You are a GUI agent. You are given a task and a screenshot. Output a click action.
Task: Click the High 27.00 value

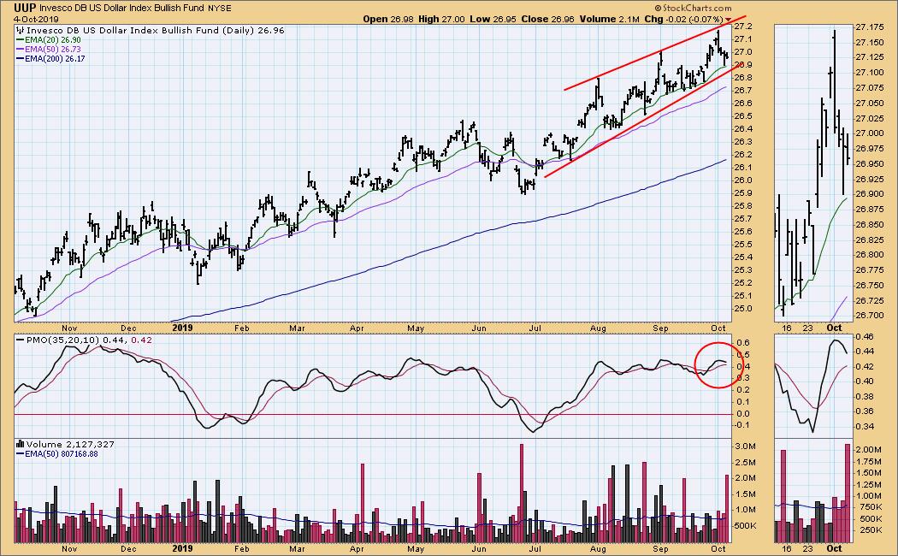[441, 19]
